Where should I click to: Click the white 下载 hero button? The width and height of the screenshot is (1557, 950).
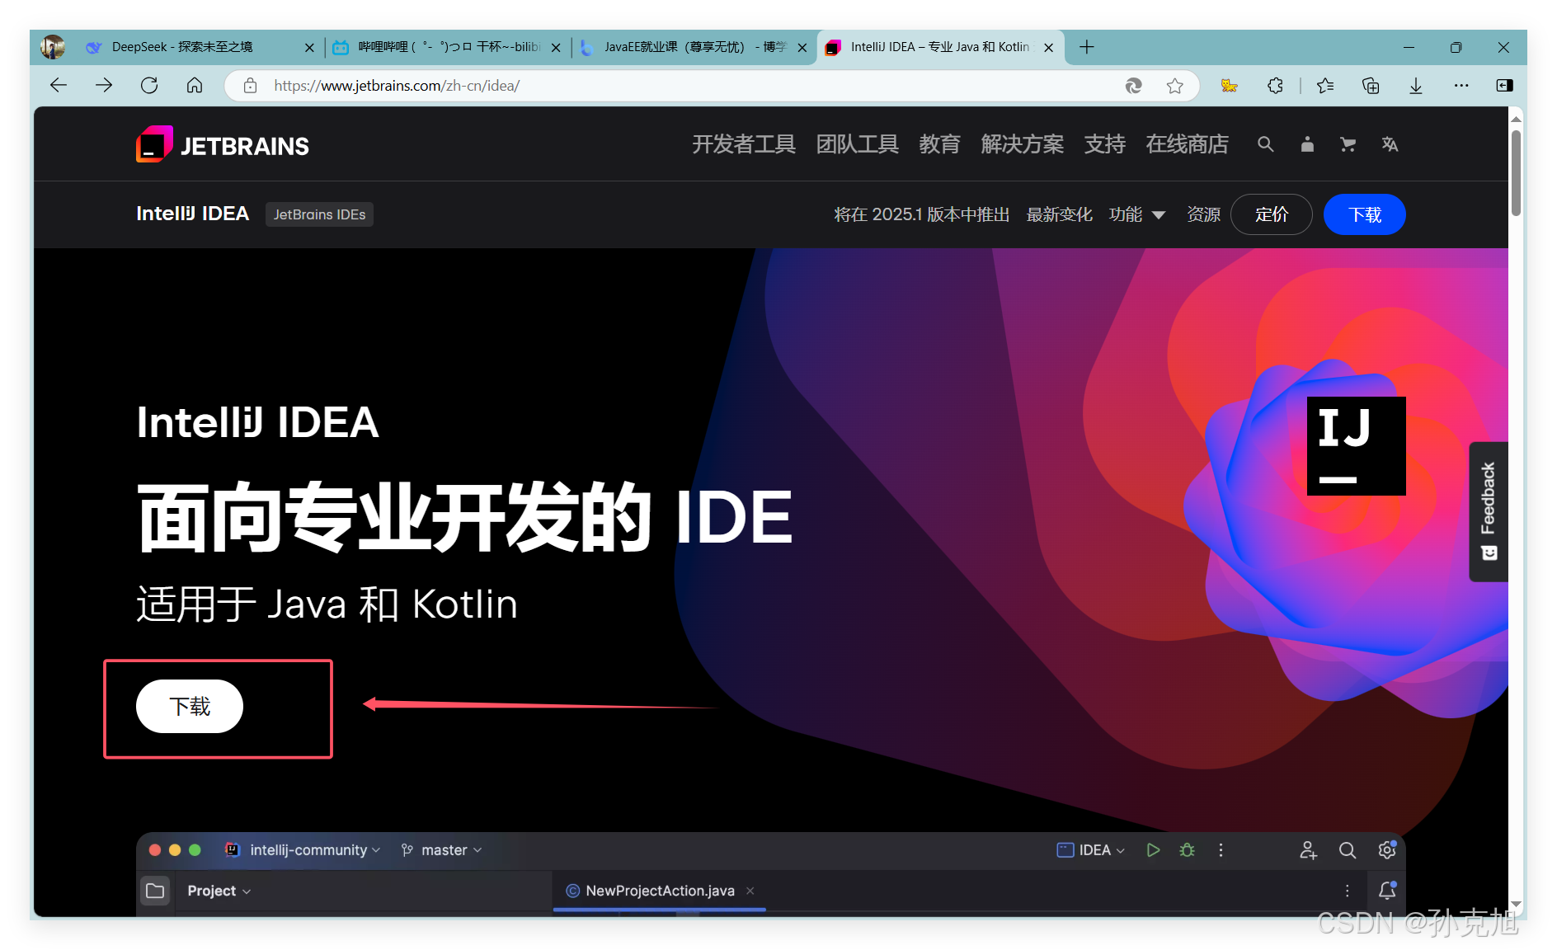click(x=190, y=706)
